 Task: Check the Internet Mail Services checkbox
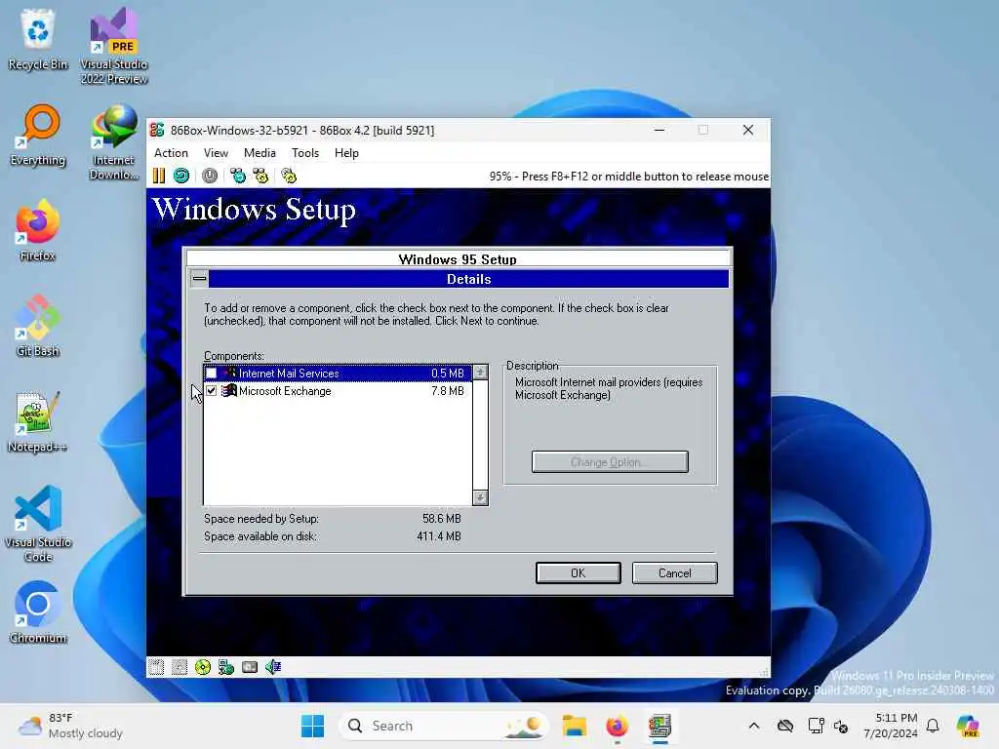coord(212,374)
